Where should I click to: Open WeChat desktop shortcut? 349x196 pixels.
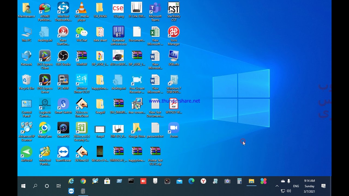click(82, 34)
